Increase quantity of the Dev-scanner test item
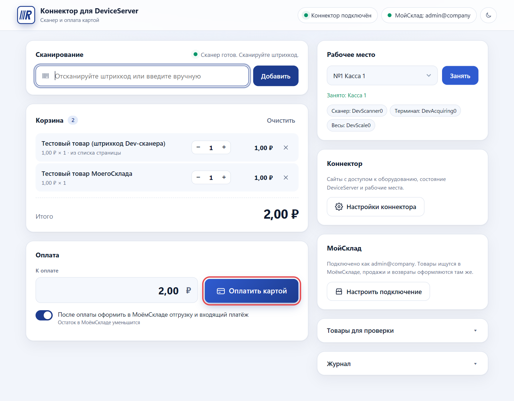Image resolution: width=514 pixels, height=401 pixels. 224,147
